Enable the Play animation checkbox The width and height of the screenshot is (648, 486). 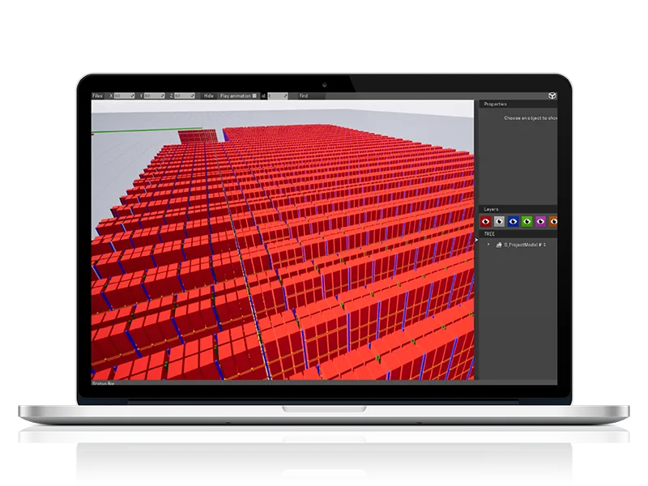point(254,96)
